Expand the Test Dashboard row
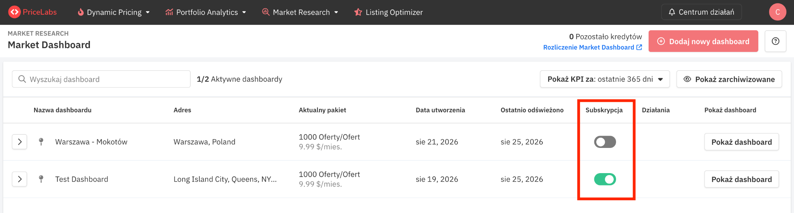 coord(19,179)
